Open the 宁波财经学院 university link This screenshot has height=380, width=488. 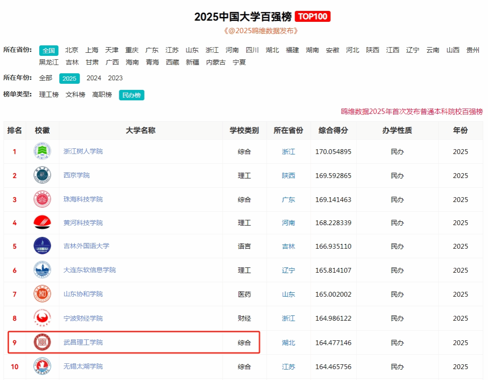click(83, 318)
